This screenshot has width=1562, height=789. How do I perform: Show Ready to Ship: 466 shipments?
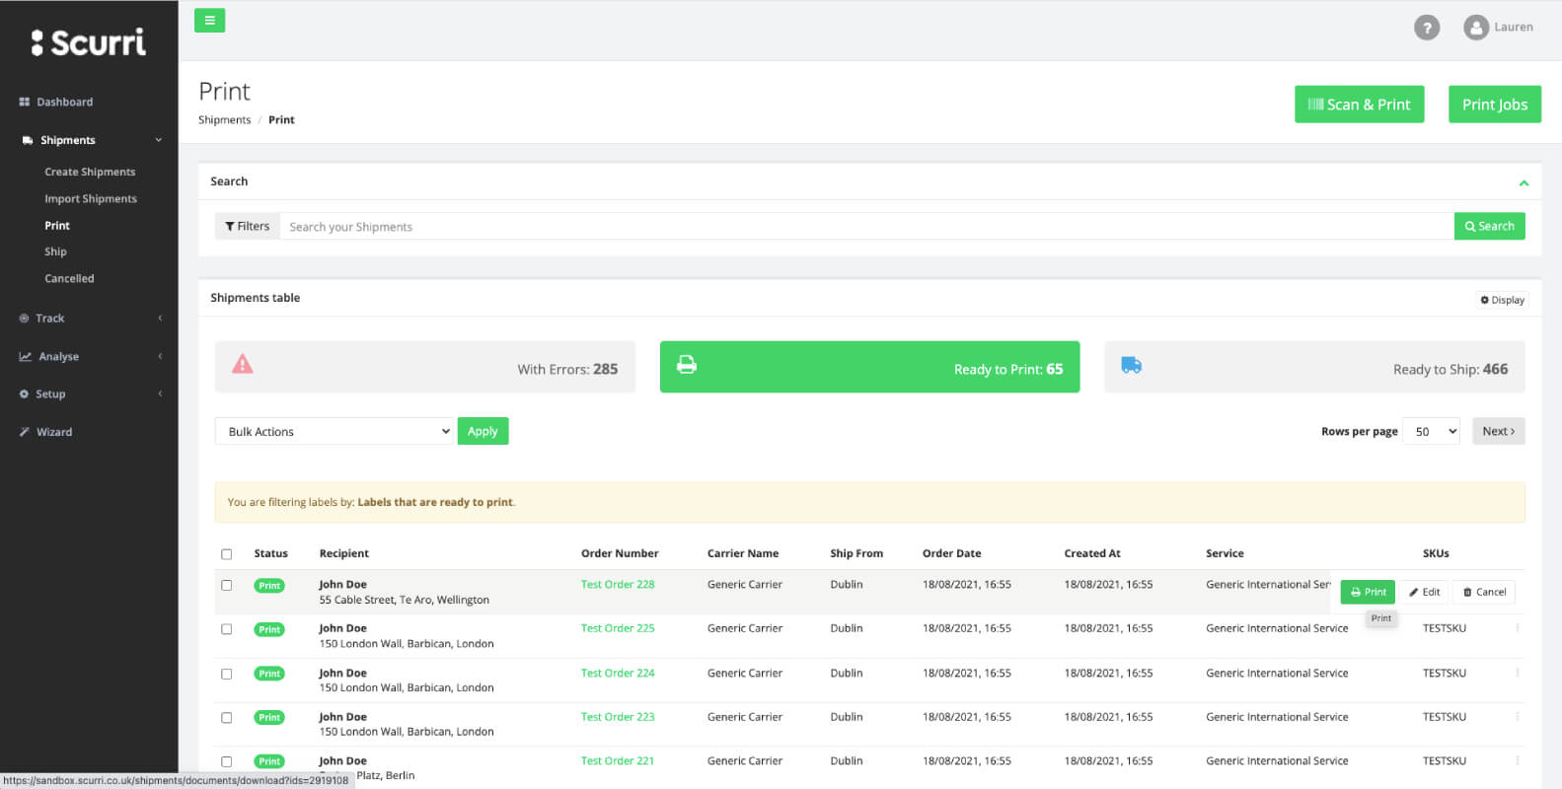[1314, 367]
